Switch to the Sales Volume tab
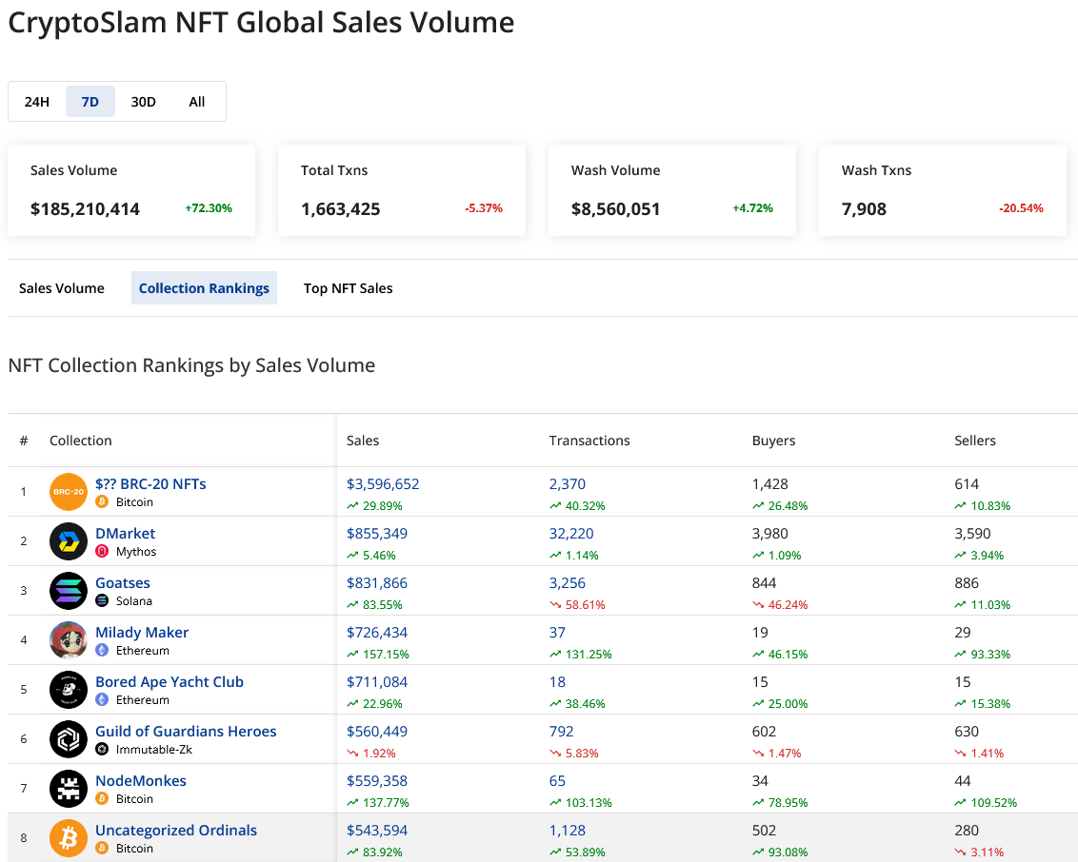Screen dimensions: 1078x862 pos(62,288)
